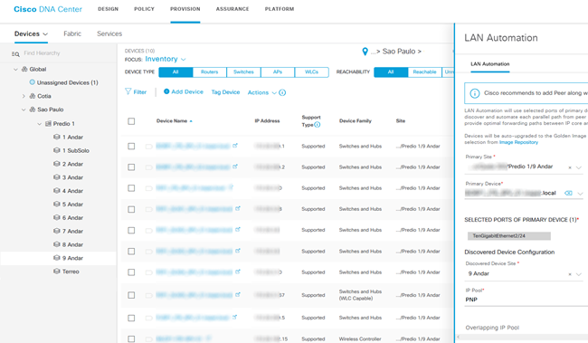Open the Filter funnel option
588x343 pixels.
(136, 92)
